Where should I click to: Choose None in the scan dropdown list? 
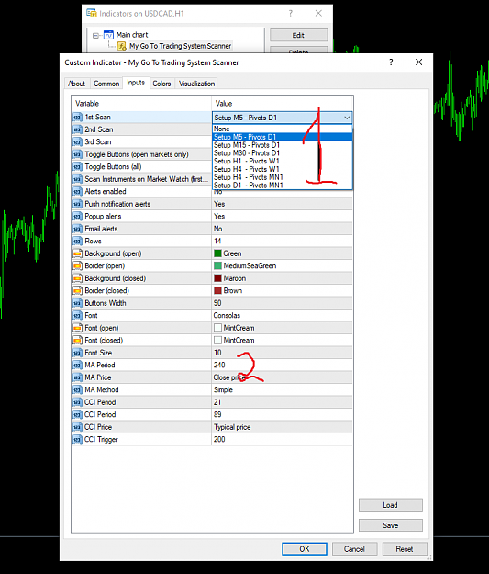click(x=283, y=129)
